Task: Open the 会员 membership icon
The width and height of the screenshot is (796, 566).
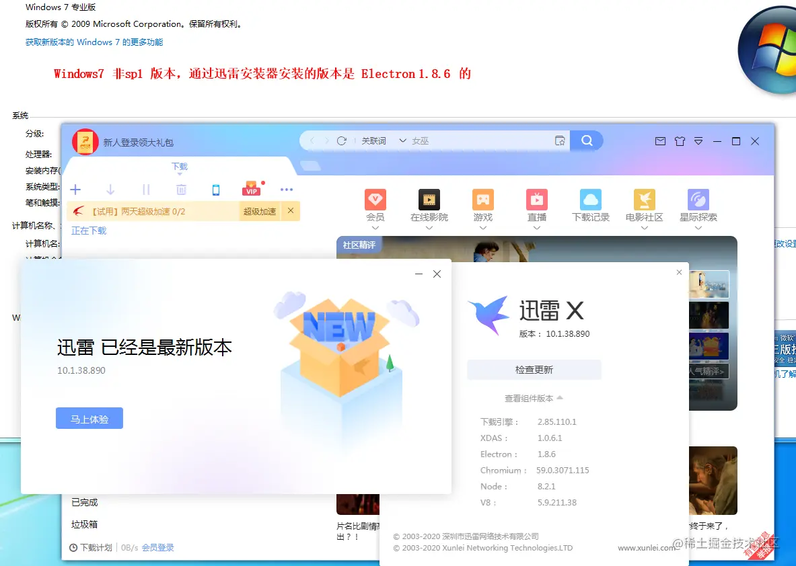Action: tap(375, 200)
